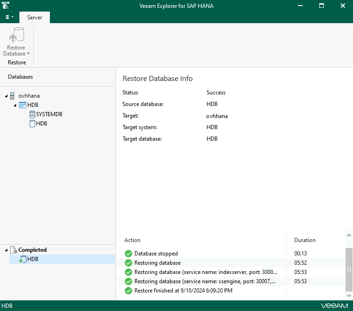Click the Completed tasks icon
The image size is (353, 311).
(x=13, y=250)
